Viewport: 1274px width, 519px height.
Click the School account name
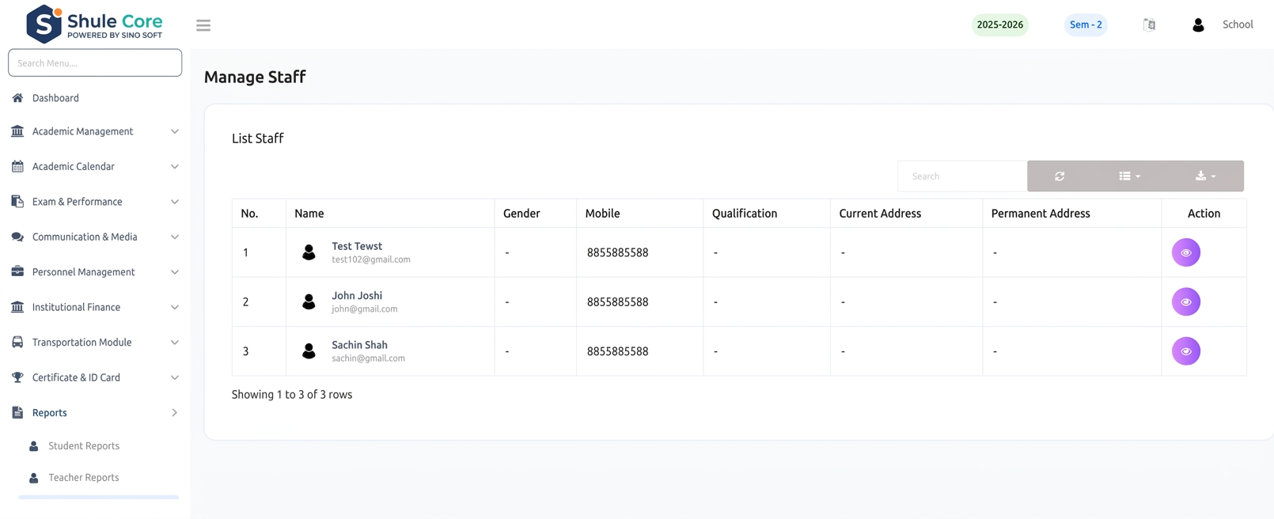[x=1238, y=25]
